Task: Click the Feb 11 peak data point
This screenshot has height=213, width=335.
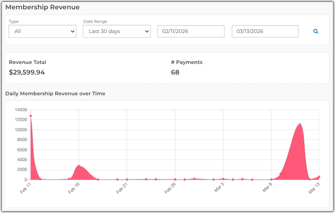Action: click(x=31, y=116)
